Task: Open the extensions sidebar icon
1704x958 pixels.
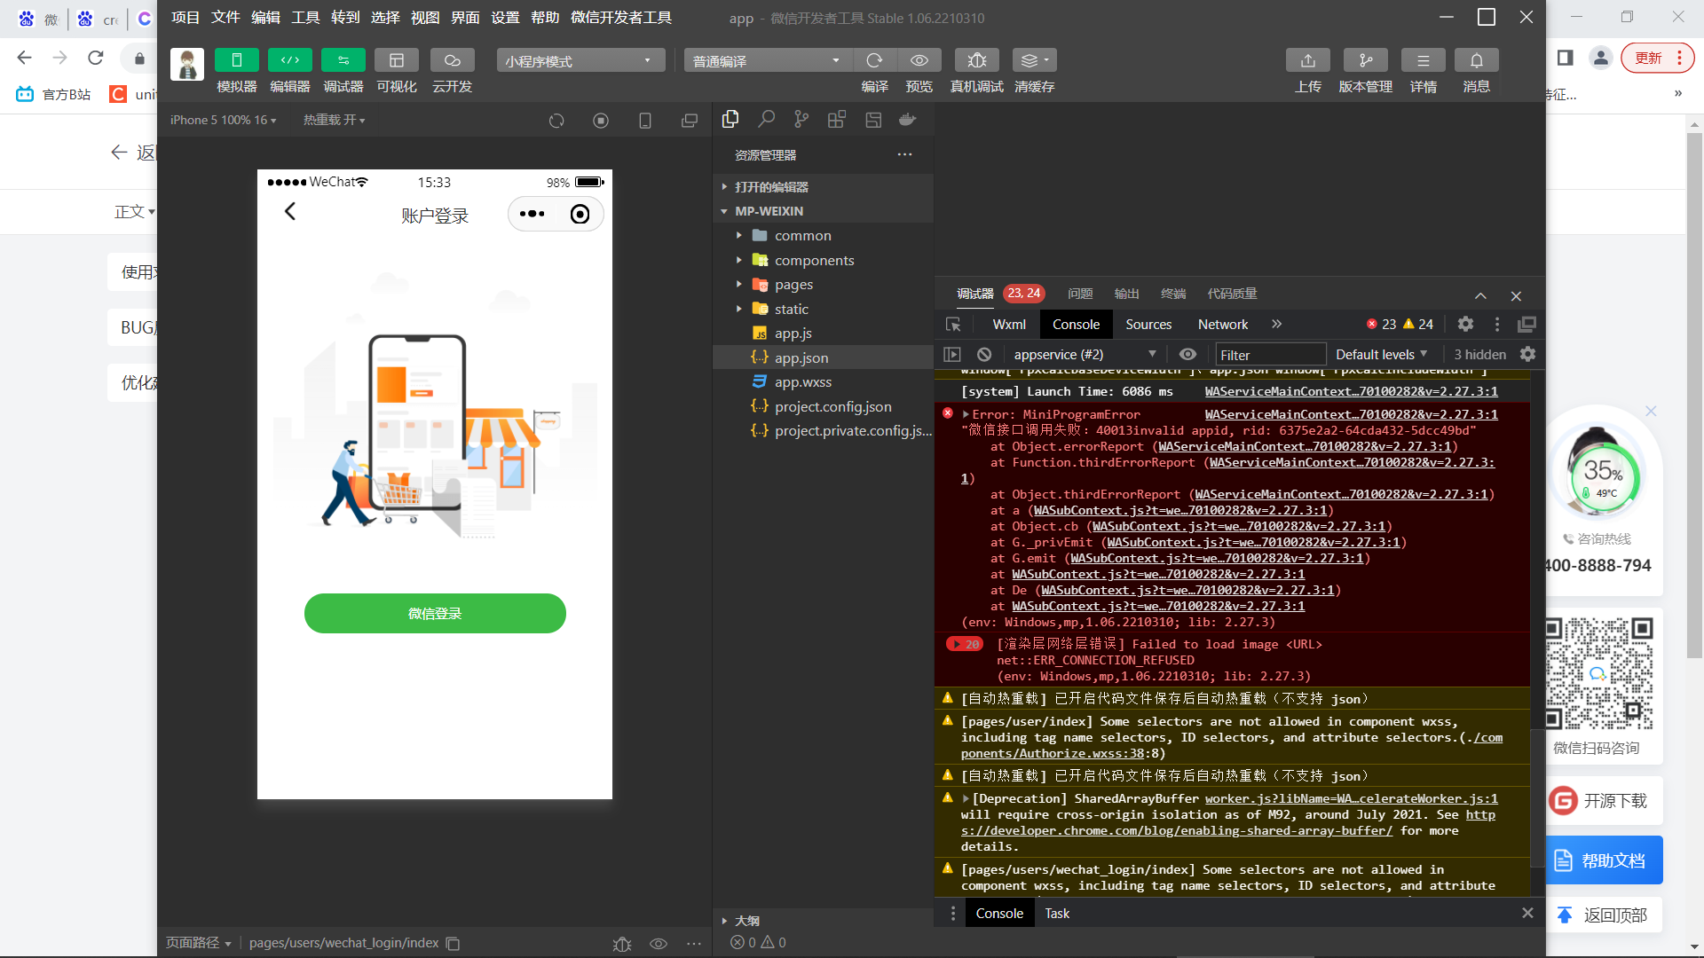Action: coord(837,119)
